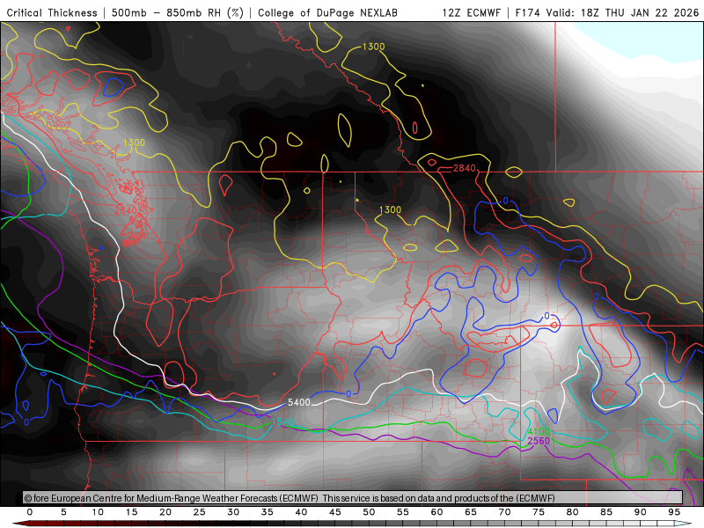Viewport: 704px width, 528px height.
Task: Click the '65' value on the RH color scale
Action: (x=471, y=512)
